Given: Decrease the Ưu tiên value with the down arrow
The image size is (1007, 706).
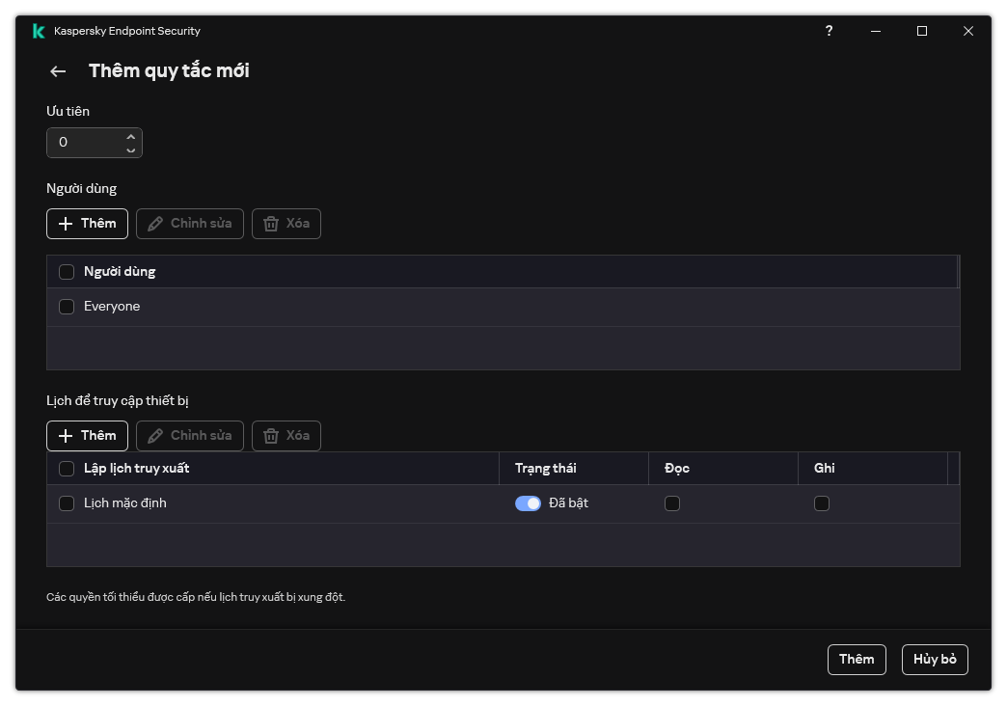Looking at the screenshot, I should click(x=131, y=149).
